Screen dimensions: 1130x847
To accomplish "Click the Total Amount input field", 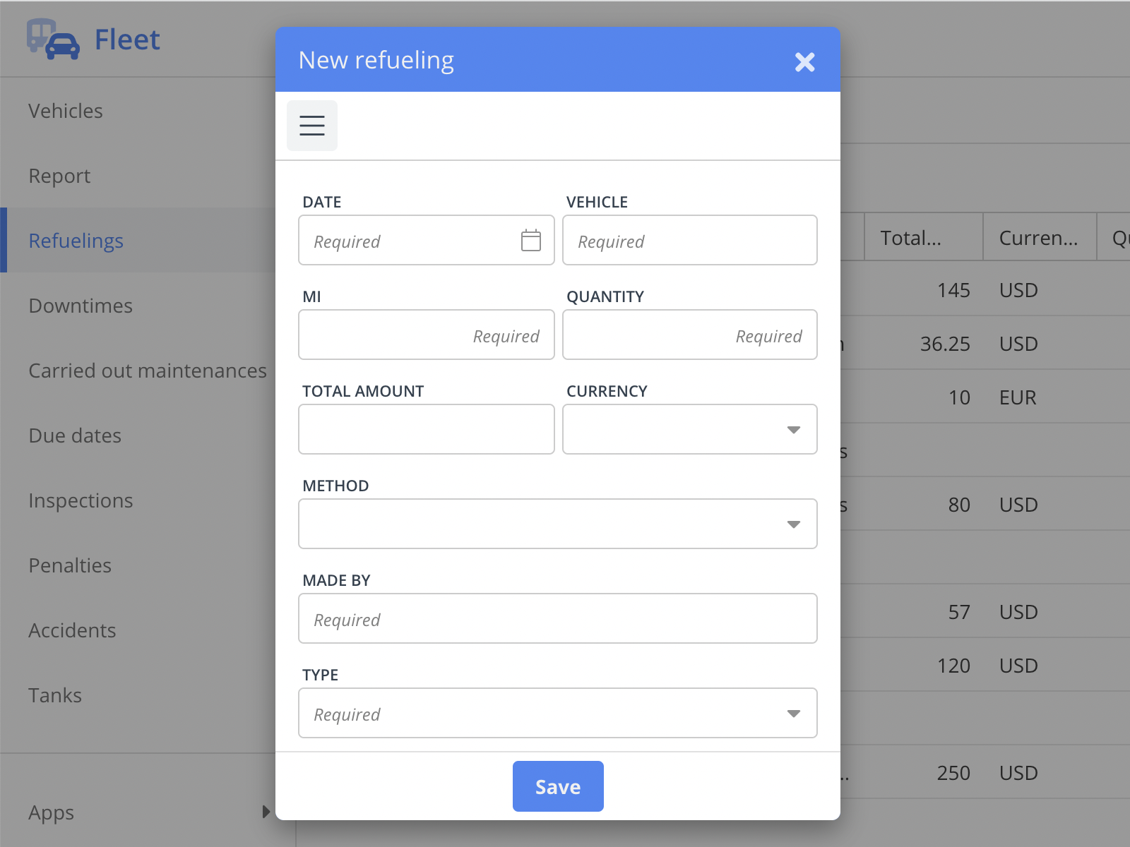I will pos(427,429).
